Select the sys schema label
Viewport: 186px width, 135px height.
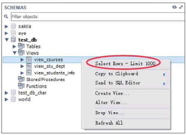click(x=22, y=33)
